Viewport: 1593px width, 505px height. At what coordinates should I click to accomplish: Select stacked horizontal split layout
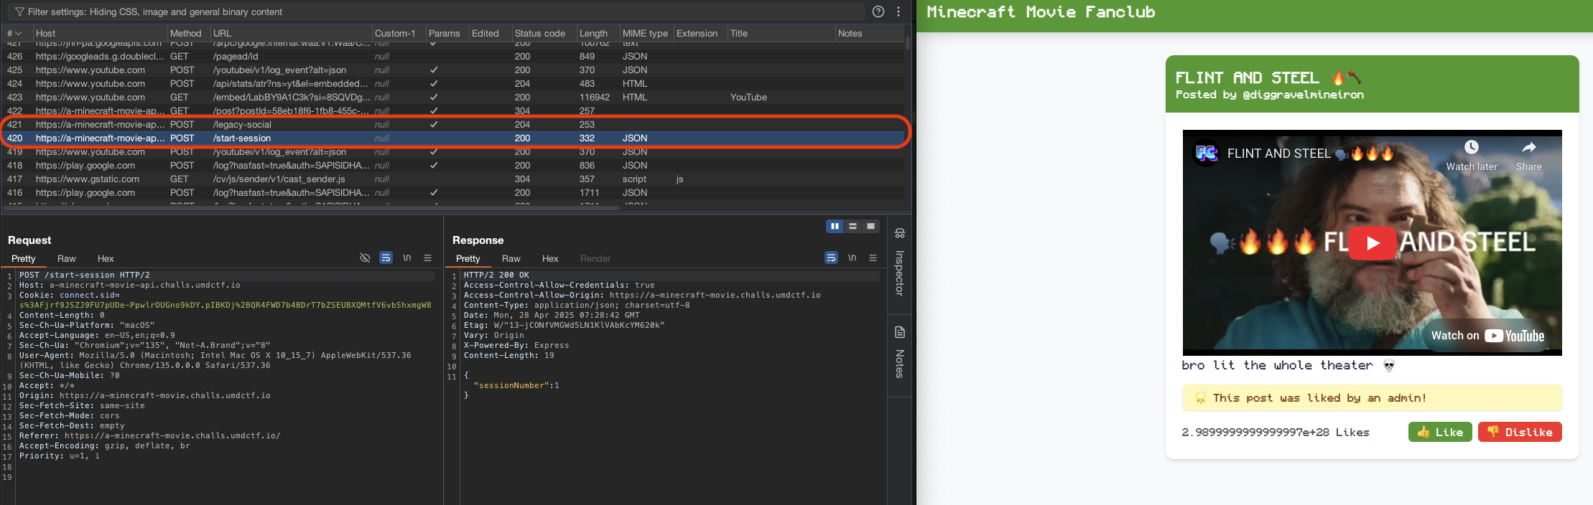click(x=853, y=226)
